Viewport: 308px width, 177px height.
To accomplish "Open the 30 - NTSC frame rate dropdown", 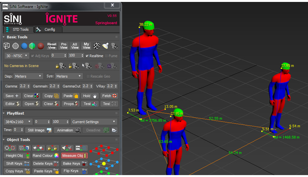I will pos(18,56).
